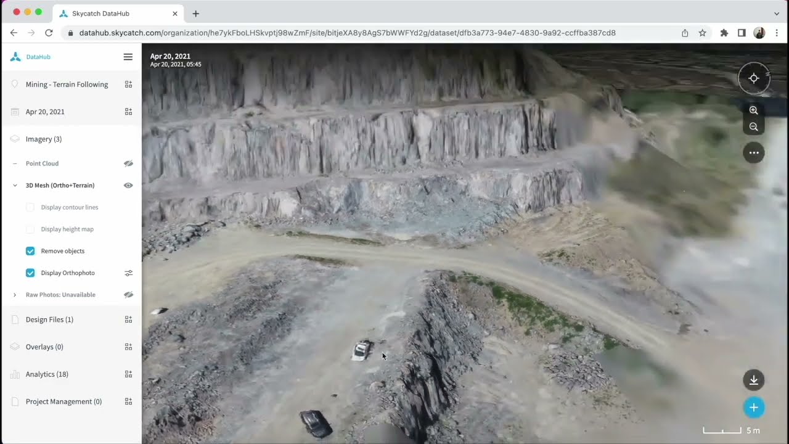Click the white vehicle in the 3D scene
The height and width of the screenshot is (444, 789).
point(361,351)
